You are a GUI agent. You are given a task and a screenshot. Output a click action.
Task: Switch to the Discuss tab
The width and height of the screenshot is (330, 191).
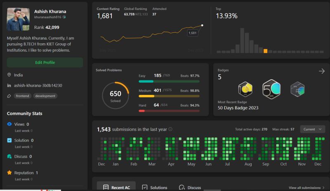click(190, 187)
